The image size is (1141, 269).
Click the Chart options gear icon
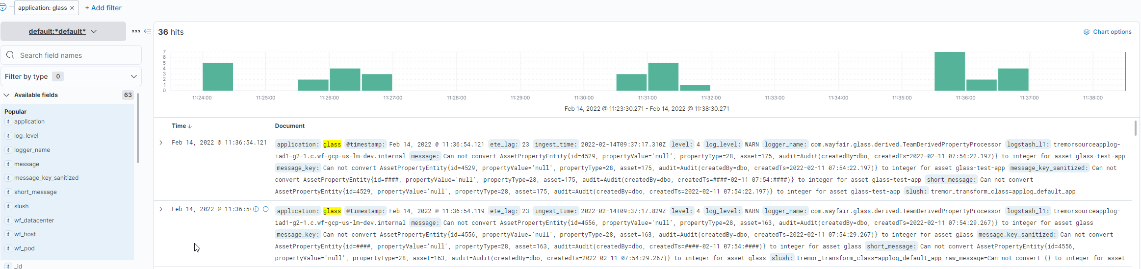(1086, 32)
